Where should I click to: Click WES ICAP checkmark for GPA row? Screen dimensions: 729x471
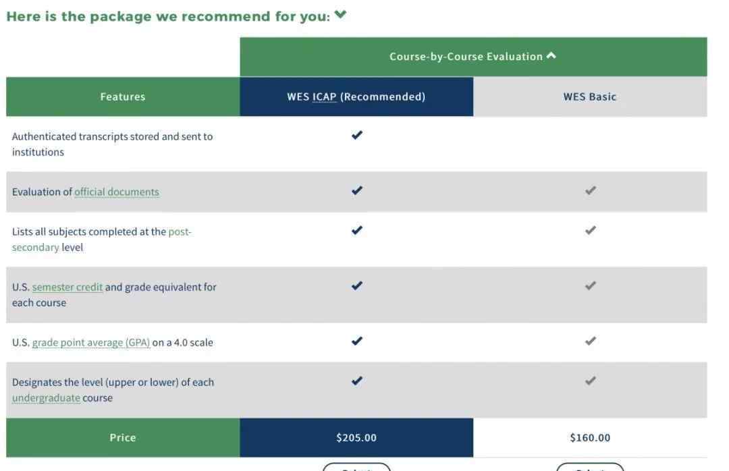[x=357, y=341]
